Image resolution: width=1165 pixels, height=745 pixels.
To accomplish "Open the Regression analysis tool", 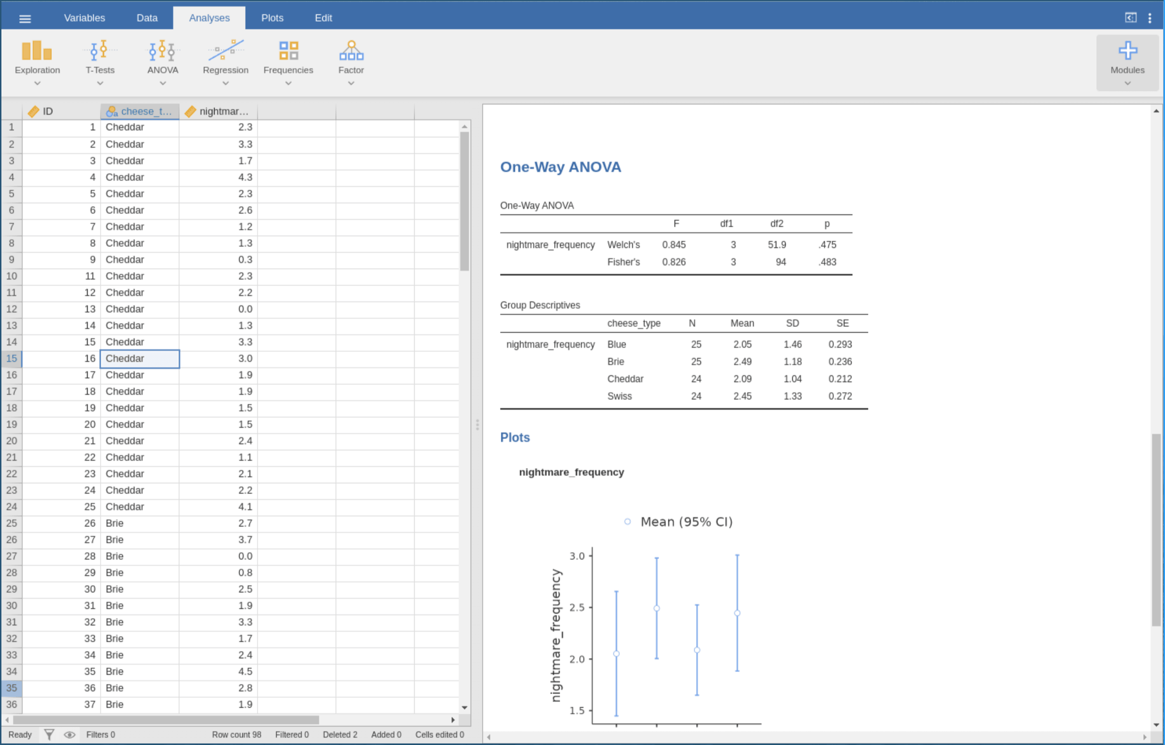I will (x=225, y=58).
